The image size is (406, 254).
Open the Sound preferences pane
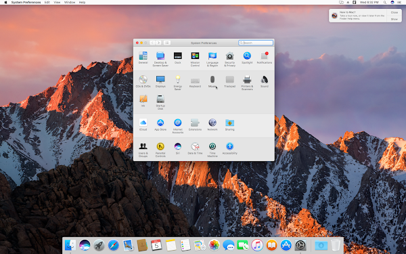tap(265, 81)
